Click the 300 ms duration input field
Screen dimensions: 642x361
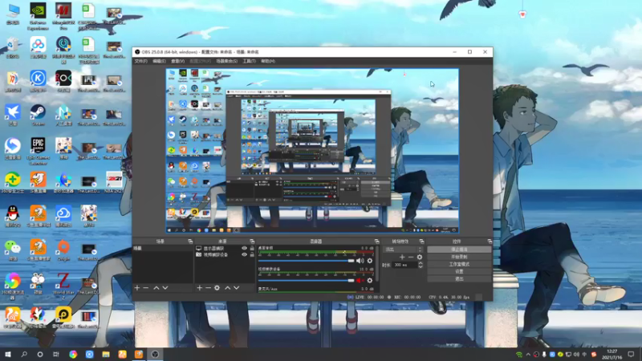405,266
